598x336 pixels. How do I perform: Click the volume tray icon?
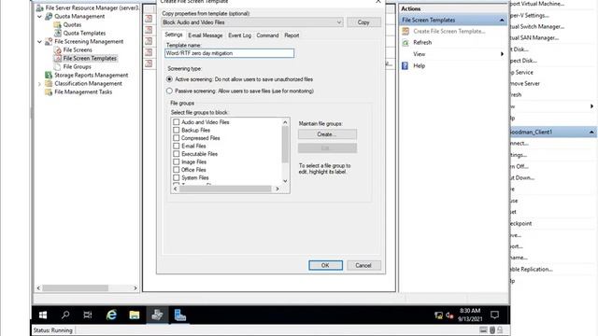[x=449, y=315]
